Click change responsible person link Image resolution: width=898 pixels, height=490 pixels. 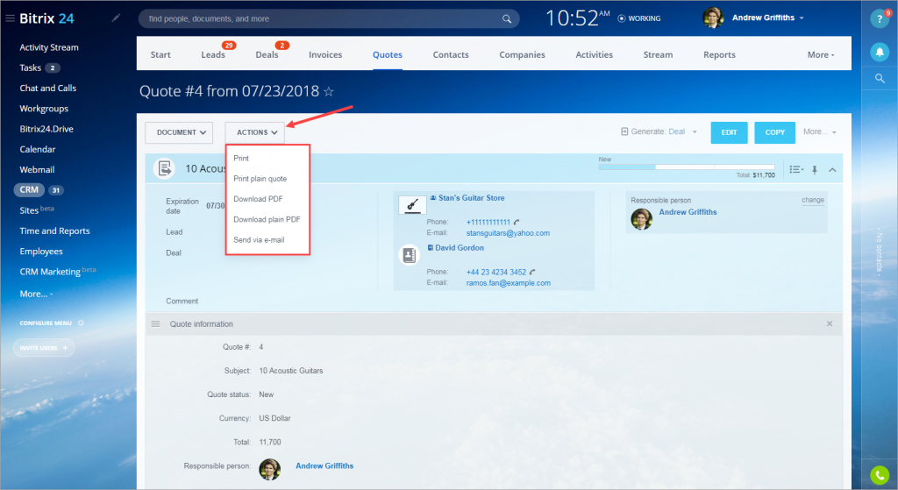coord(813,200)
